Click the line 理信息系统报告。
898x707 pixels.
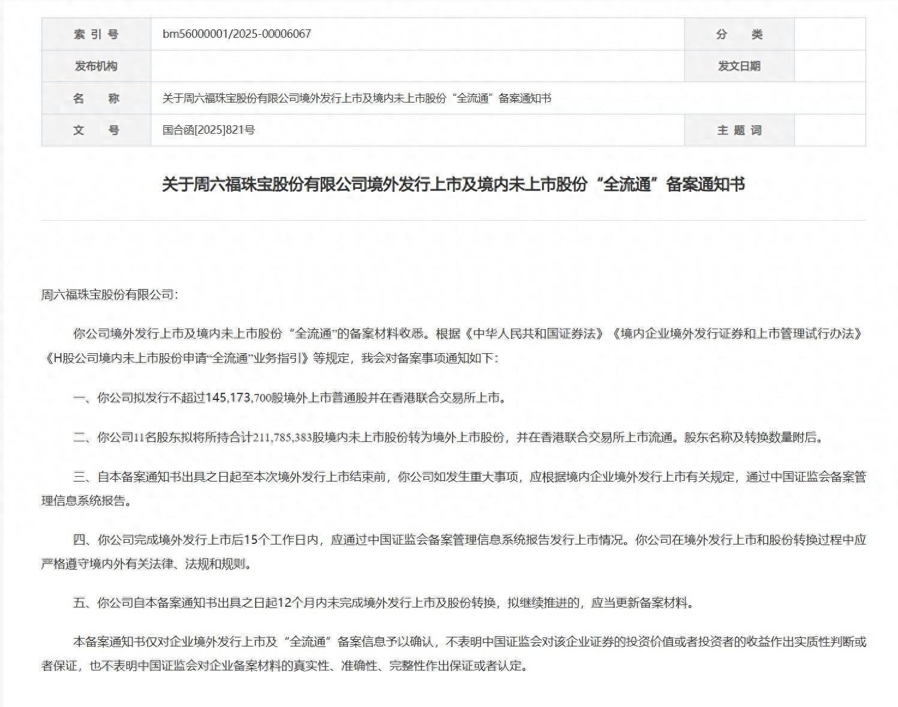click(x=86, y=501)
